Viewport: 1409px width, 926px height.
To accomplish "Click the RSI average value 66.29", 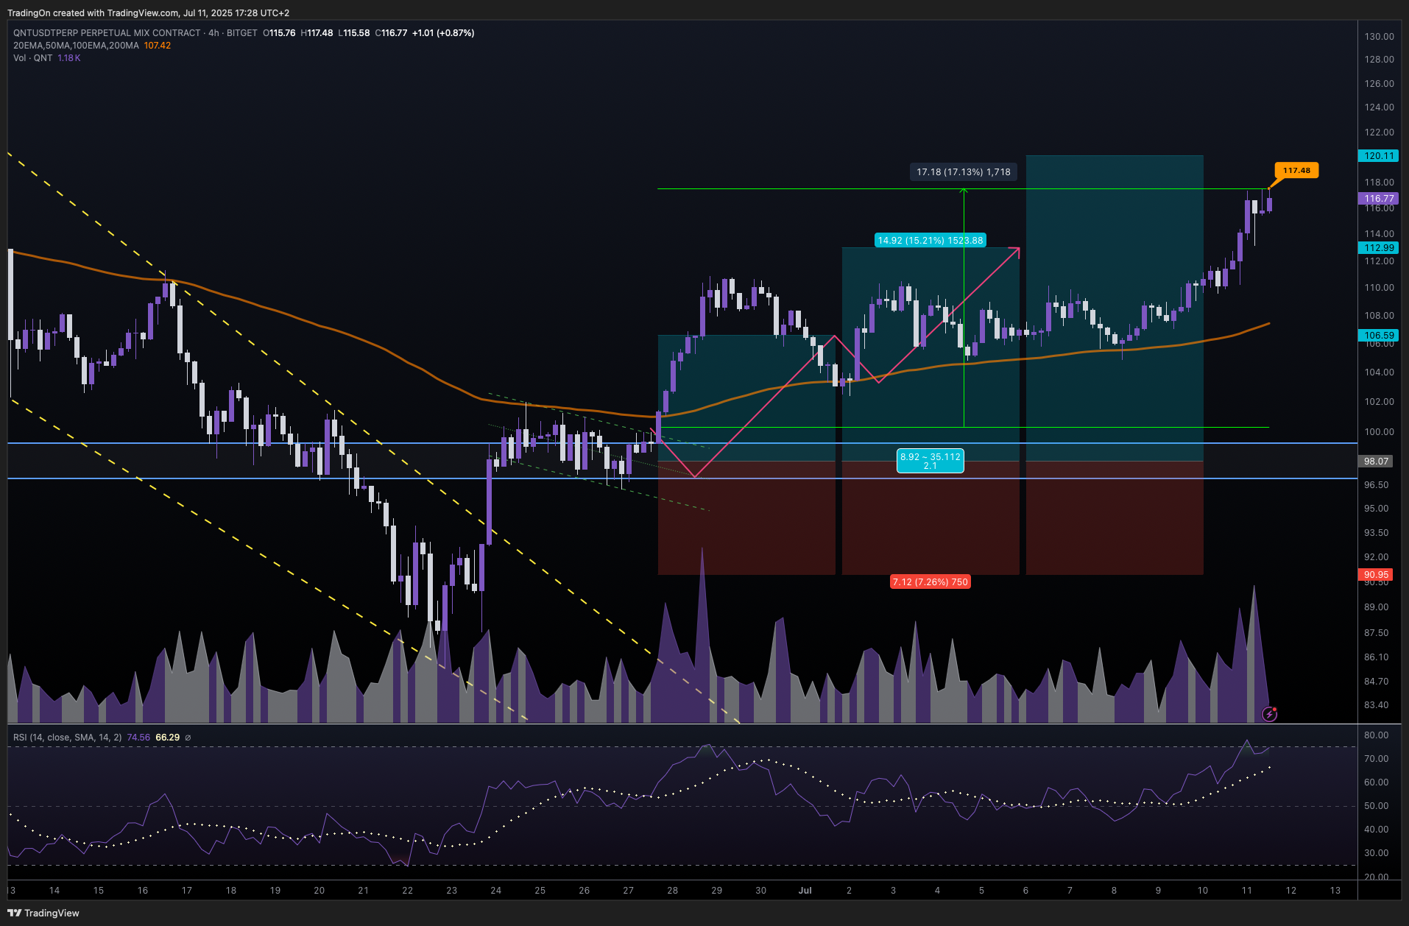I will tap(168, 738).
